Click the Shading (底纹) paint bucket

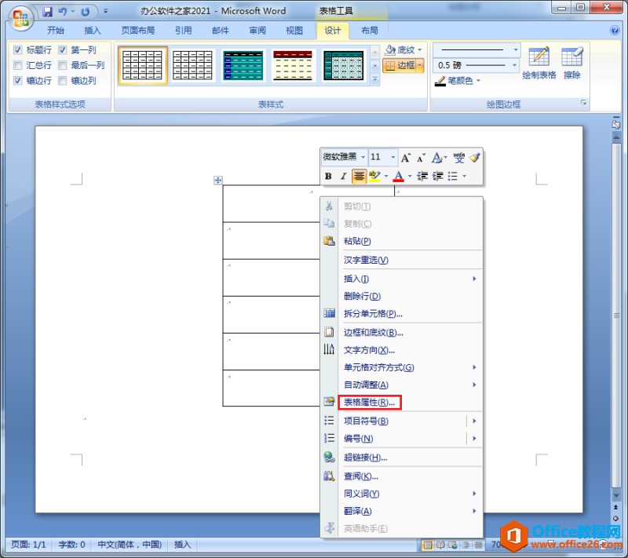point(390,50)
